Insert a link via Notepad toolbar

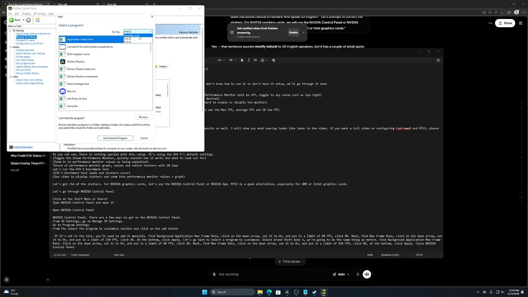pyautogui.click(x=255, y=60)
